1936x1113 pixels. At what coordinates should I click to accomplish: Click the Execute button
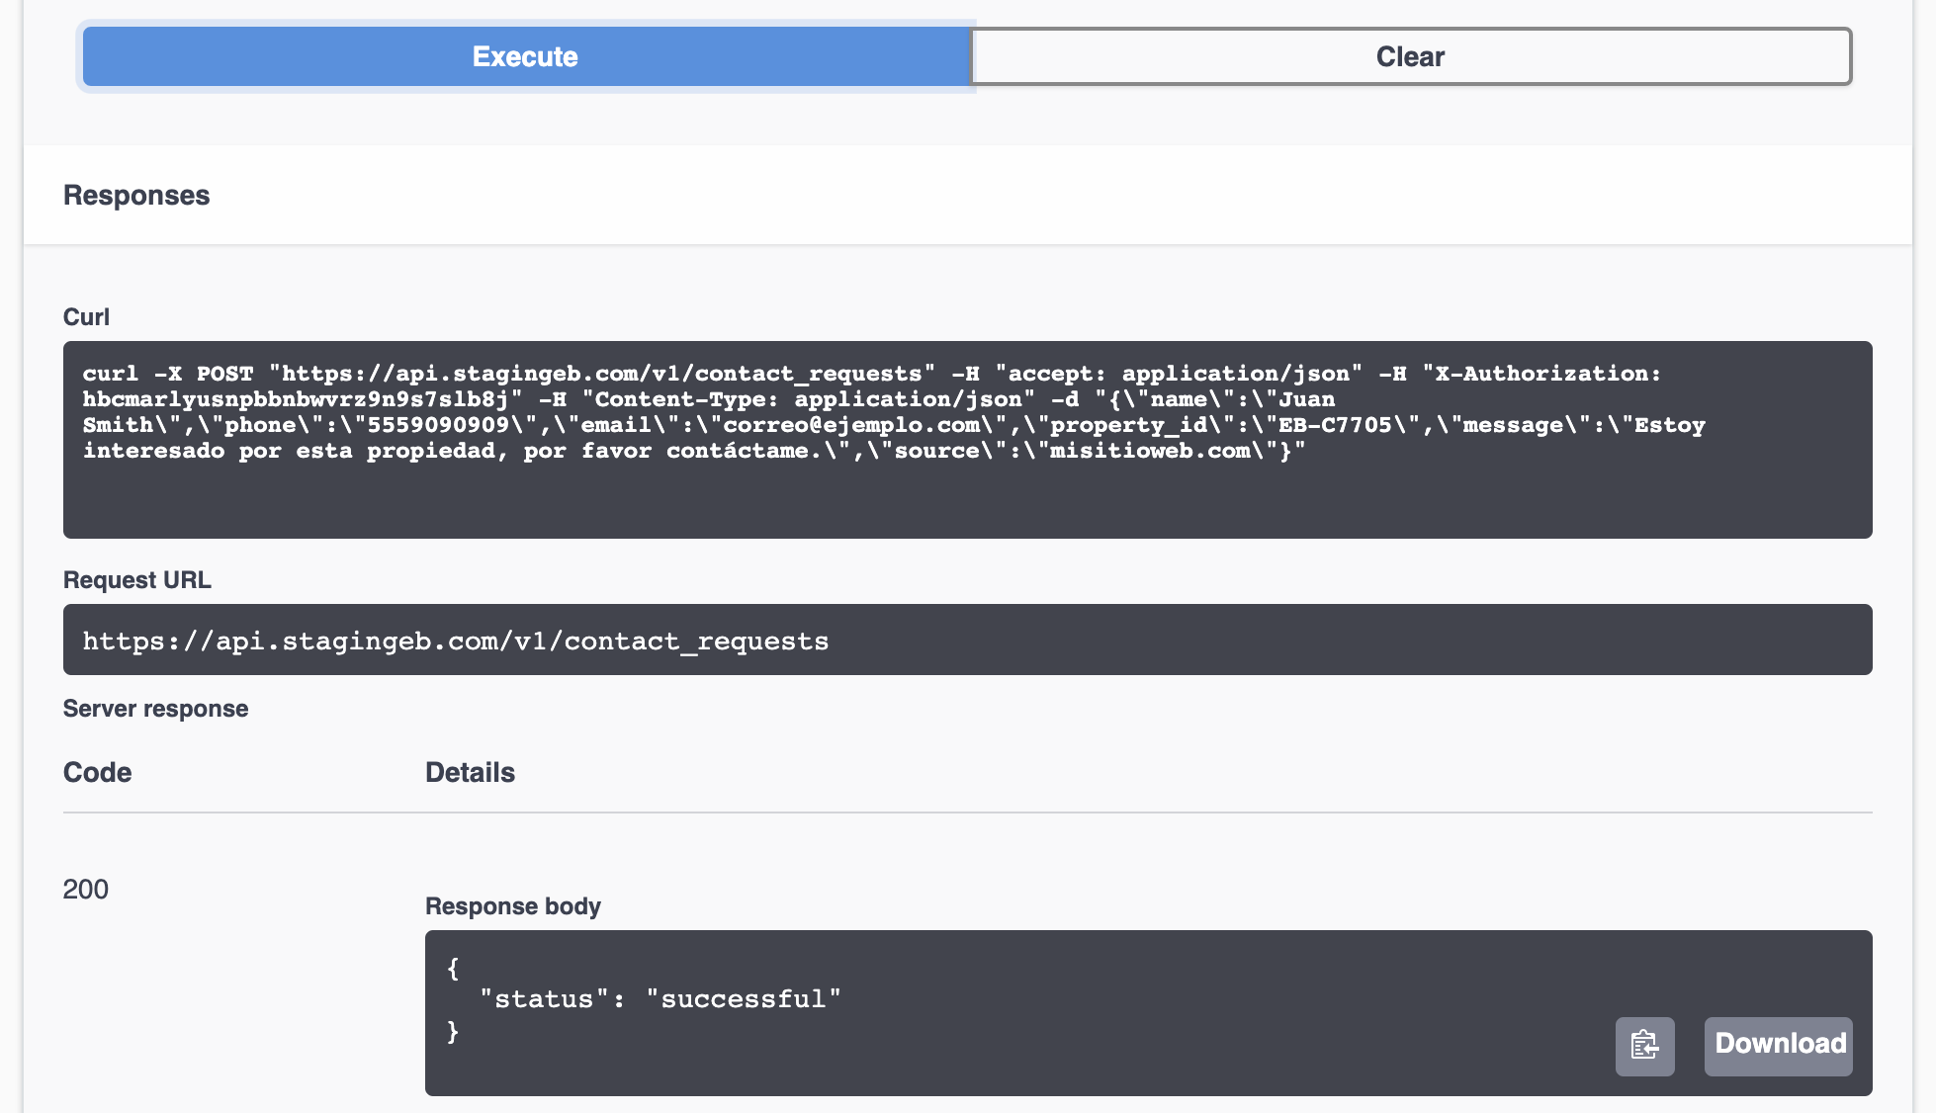click(525, 56)
